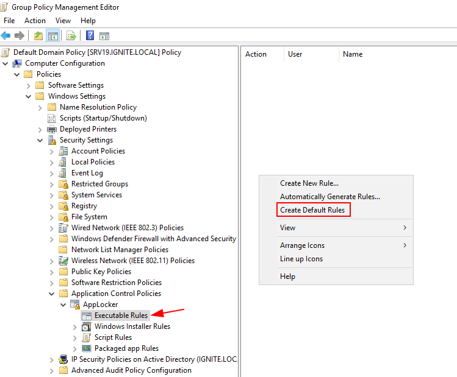Viewport: 457px width, 377px height.
Task: Open the Arrange Icons submenu
Action: click(x=336, y=245)
